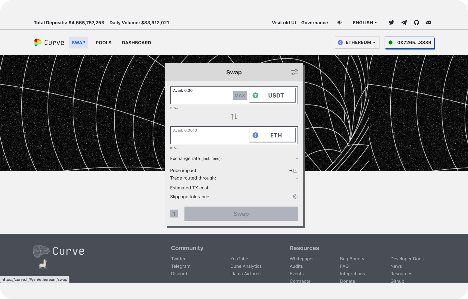Open Dune Analytics link

246,266
